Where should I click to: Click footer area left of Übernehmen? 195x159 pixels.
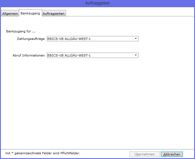pyautogui.click(x=105, y=154)
